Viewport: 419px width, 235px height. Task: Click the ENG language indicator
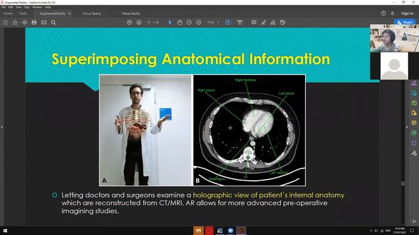tap(388, 230)
